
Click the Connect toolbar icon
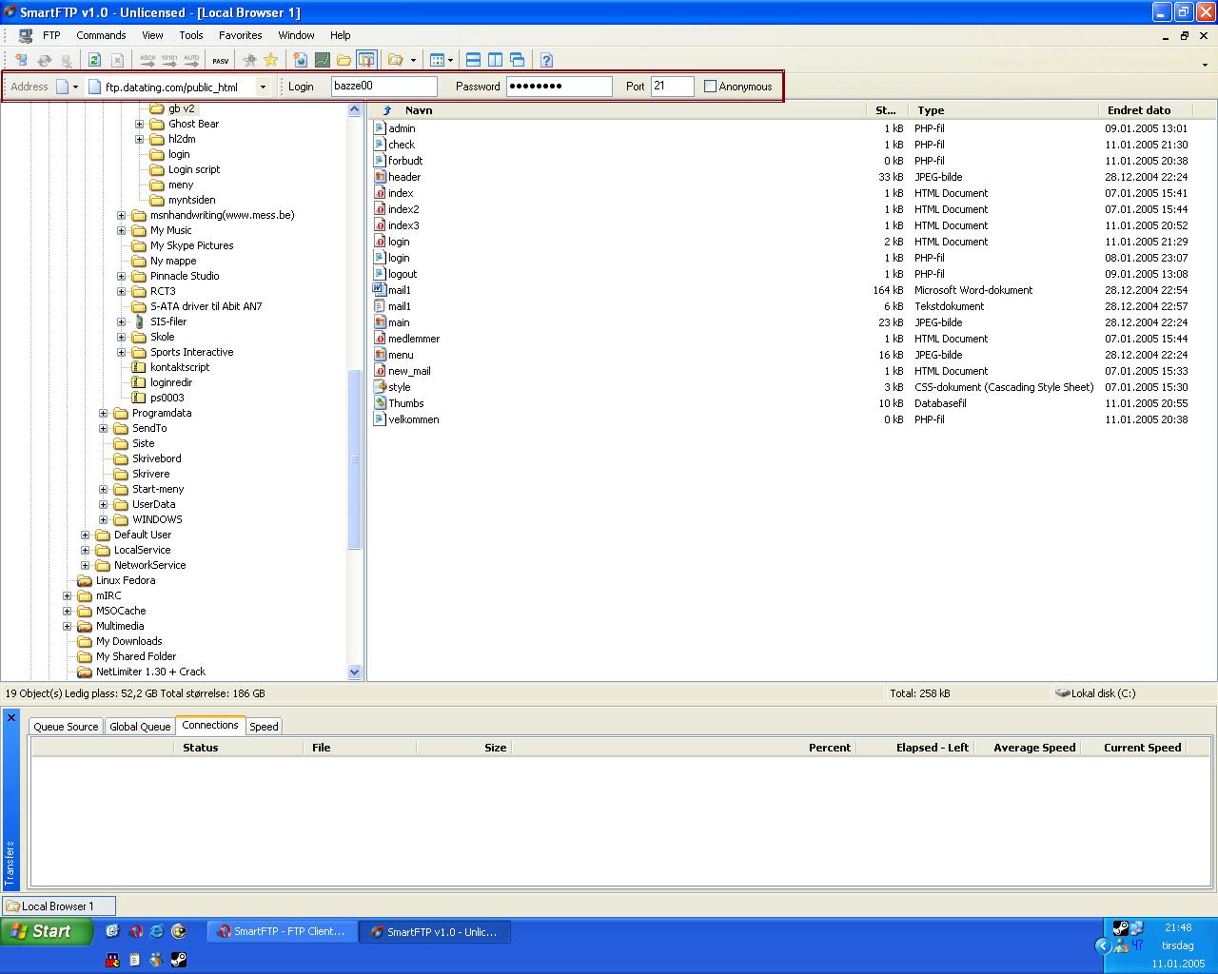(21, 60)
